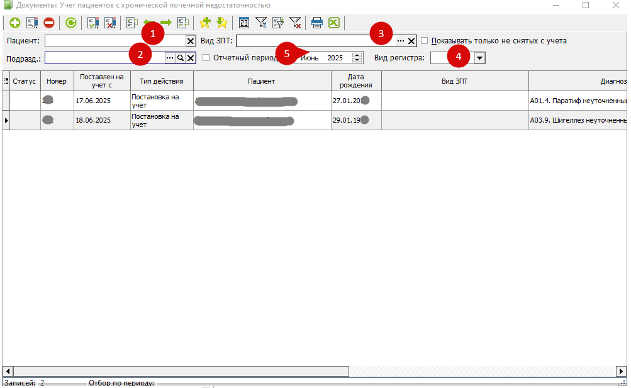Clear the Пациент field with its X button
This screenshot has width=631, height=388.
click(x=191, y=41)
